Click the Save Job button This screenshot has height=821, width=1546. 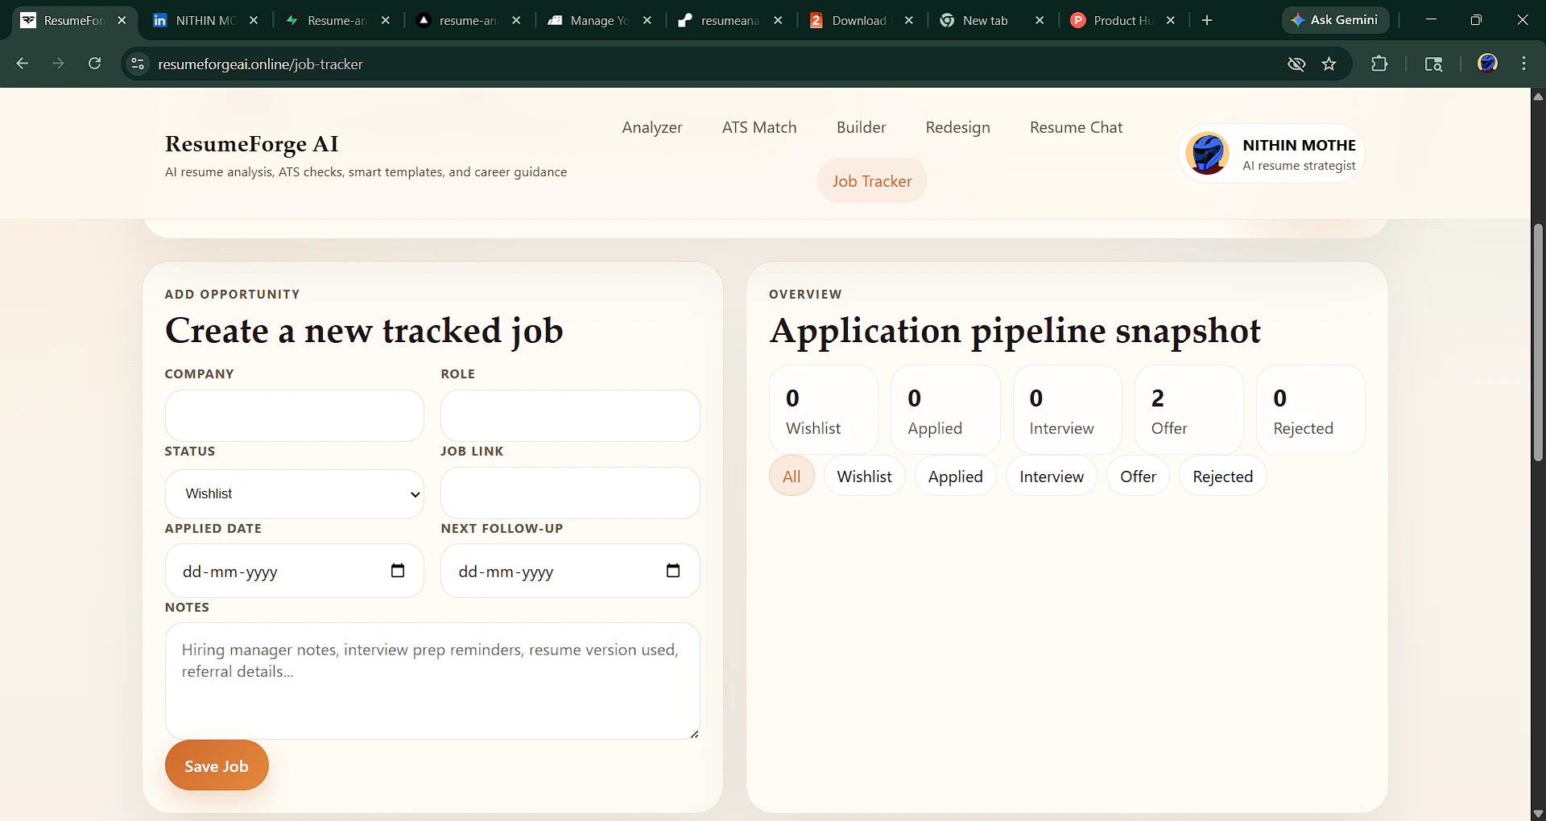click(x=217, y=765)
